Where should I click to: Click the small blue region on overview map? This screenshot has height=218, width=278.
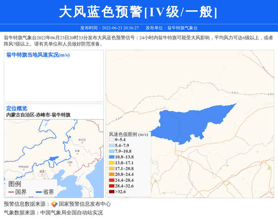[x=54, y=158]
